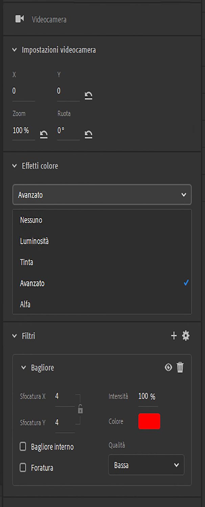Collapse the Impostazioni videocamera section

point(14,50)
